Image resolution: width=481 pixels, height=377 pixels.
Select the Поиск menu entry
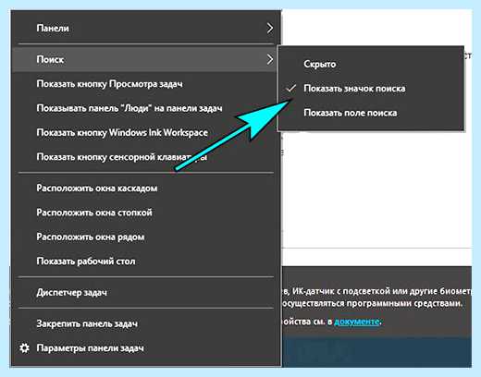point(143,59)
